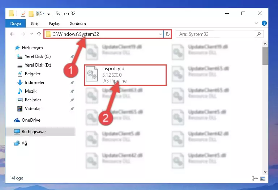
Task: Open Müzik folder in sidebar
Action: pyautogui.click(x=30, y=91)
